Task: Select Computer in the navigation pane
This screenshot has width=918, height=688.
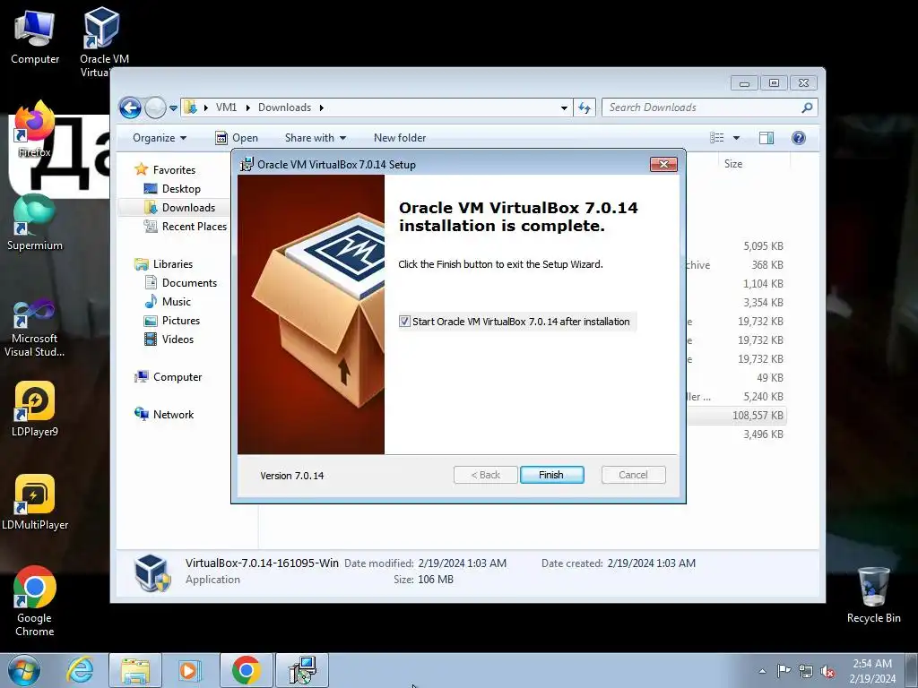Action: [178, 377]
